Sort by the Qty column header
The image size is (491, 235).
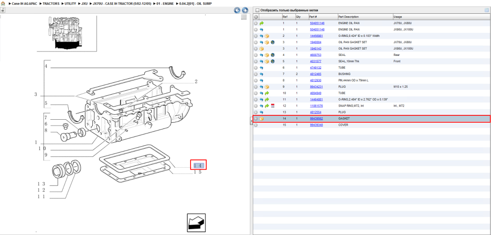click(298, 17)
